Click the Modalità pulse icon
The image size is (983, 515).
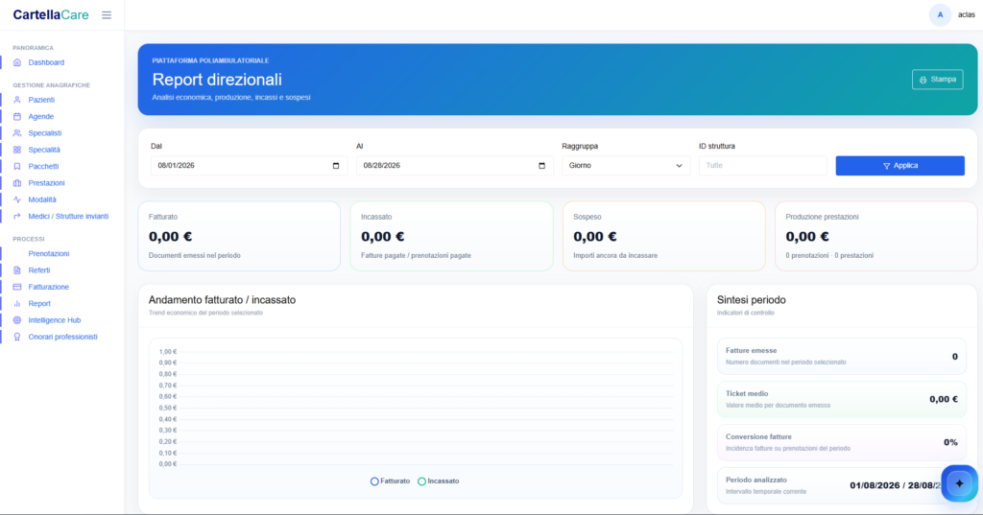[17, 199]
